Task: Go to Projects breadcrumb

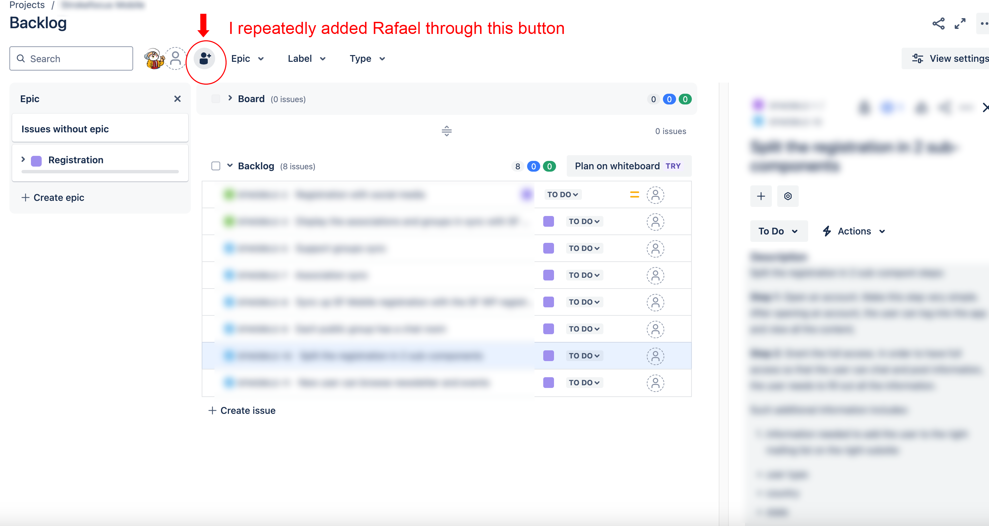Action: (27, 5)
